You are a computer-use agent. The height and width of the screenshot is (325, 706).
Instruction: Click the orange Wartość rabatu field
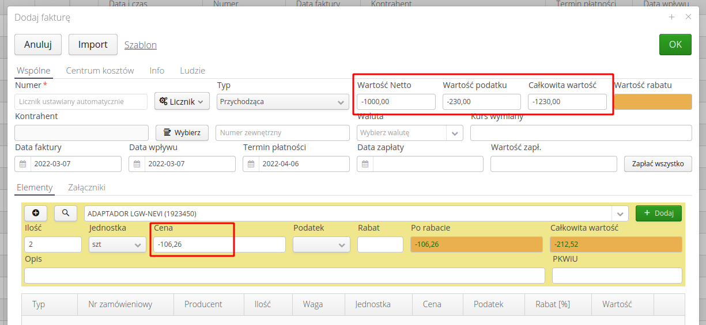(652, 102)
